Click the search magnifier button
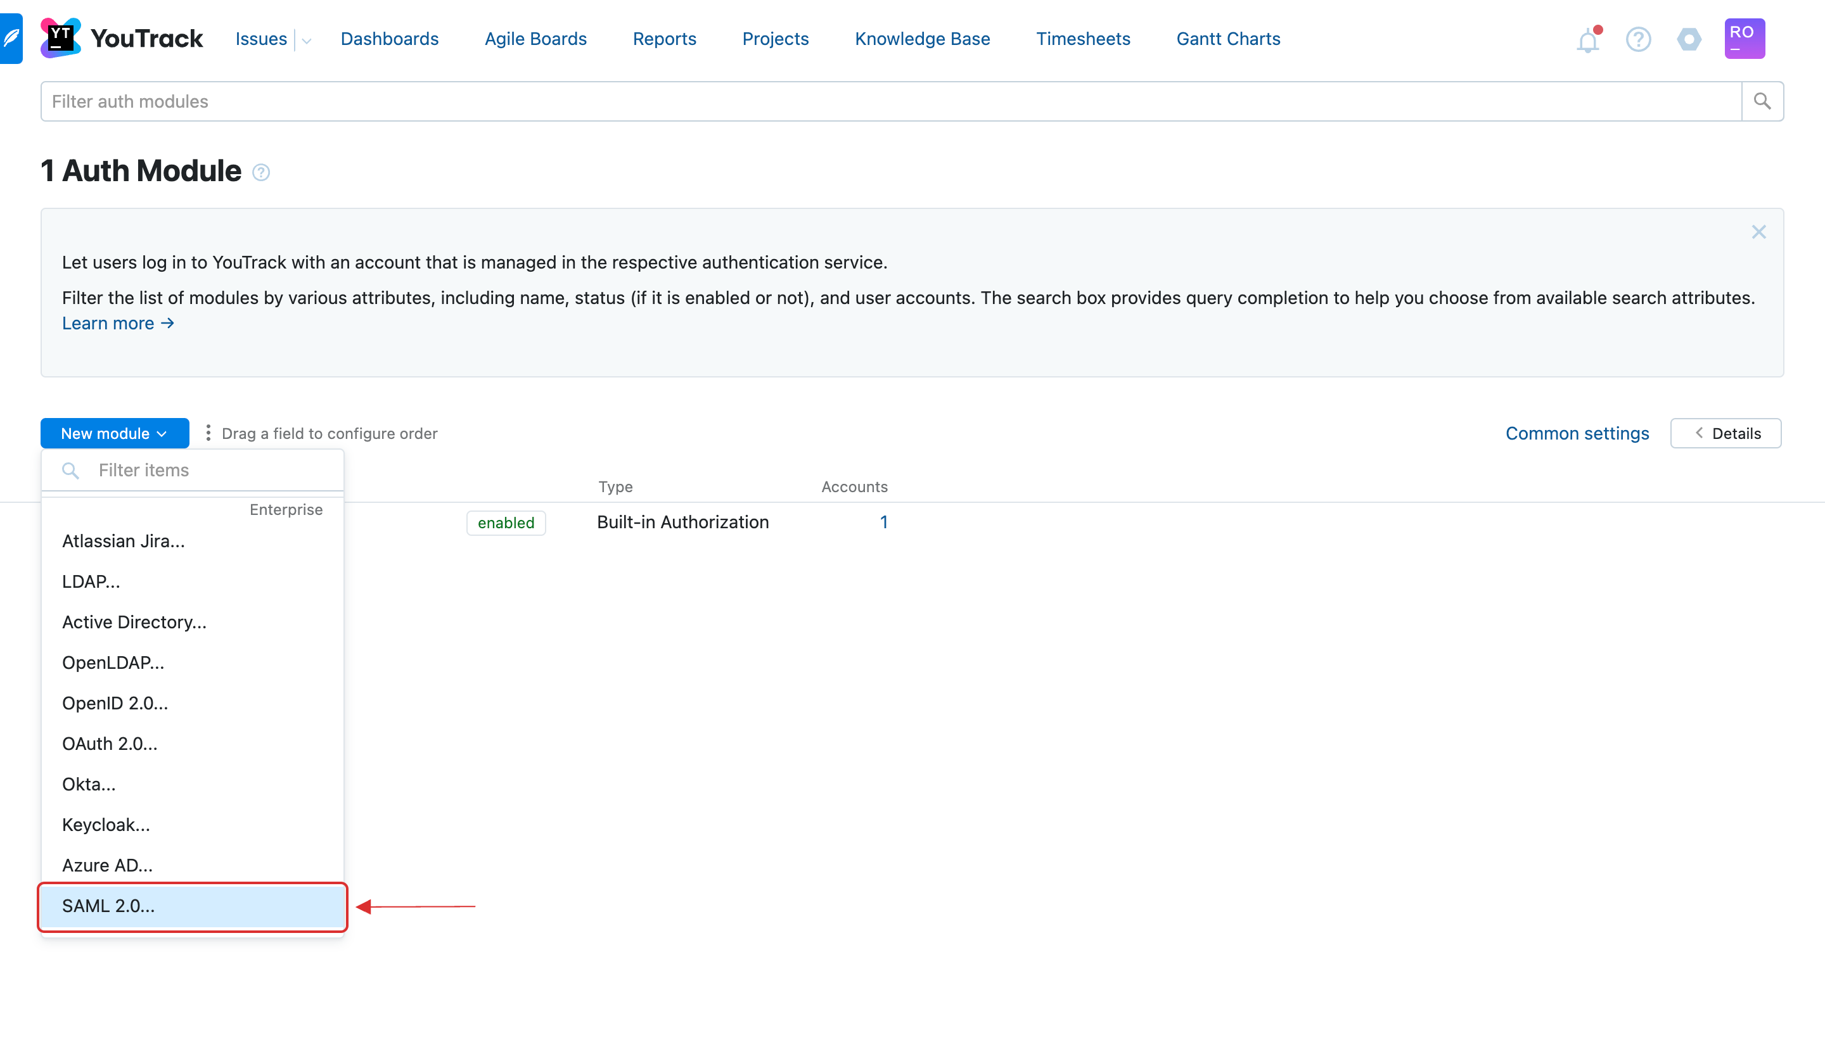The height and width of the screenshot is (1040, 1825). coord(1762,101)
